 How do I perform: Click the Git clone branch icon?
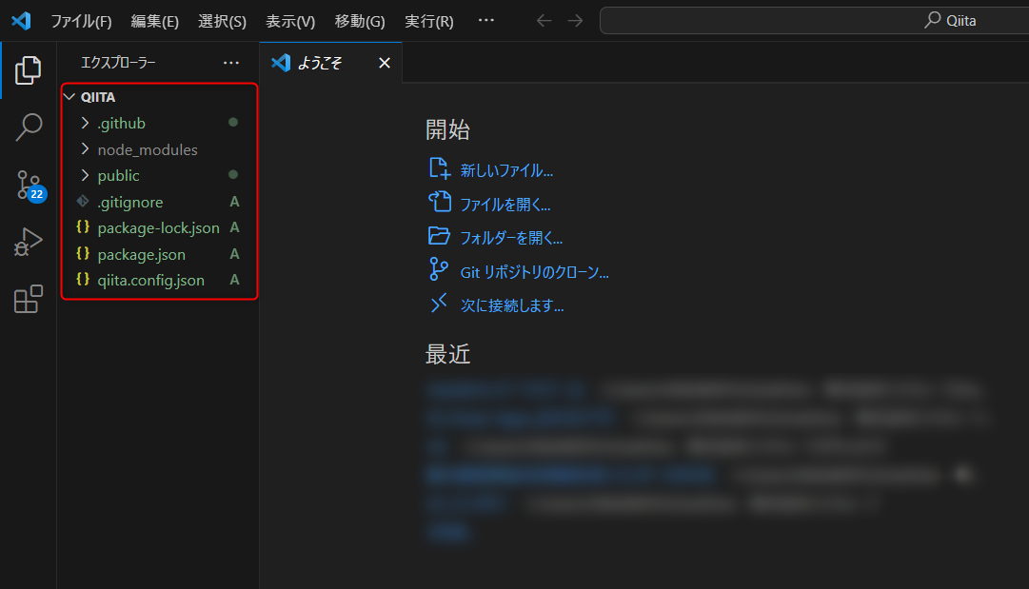click(x=439, y=269)
